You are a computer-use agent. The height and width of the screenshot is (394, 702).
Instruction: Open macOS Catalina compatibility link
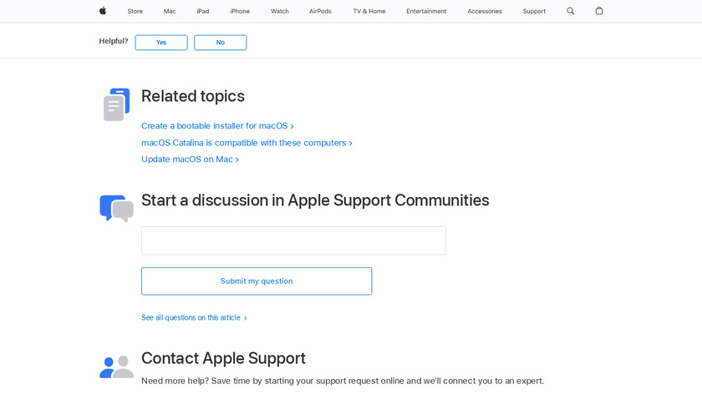(244, 143)
